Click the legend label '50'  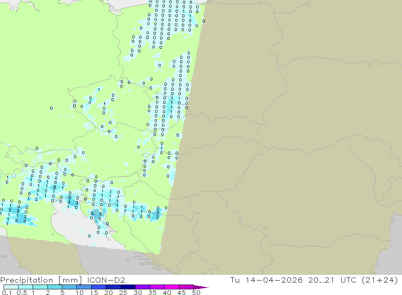pyautogui.click(x=196, y=293)
